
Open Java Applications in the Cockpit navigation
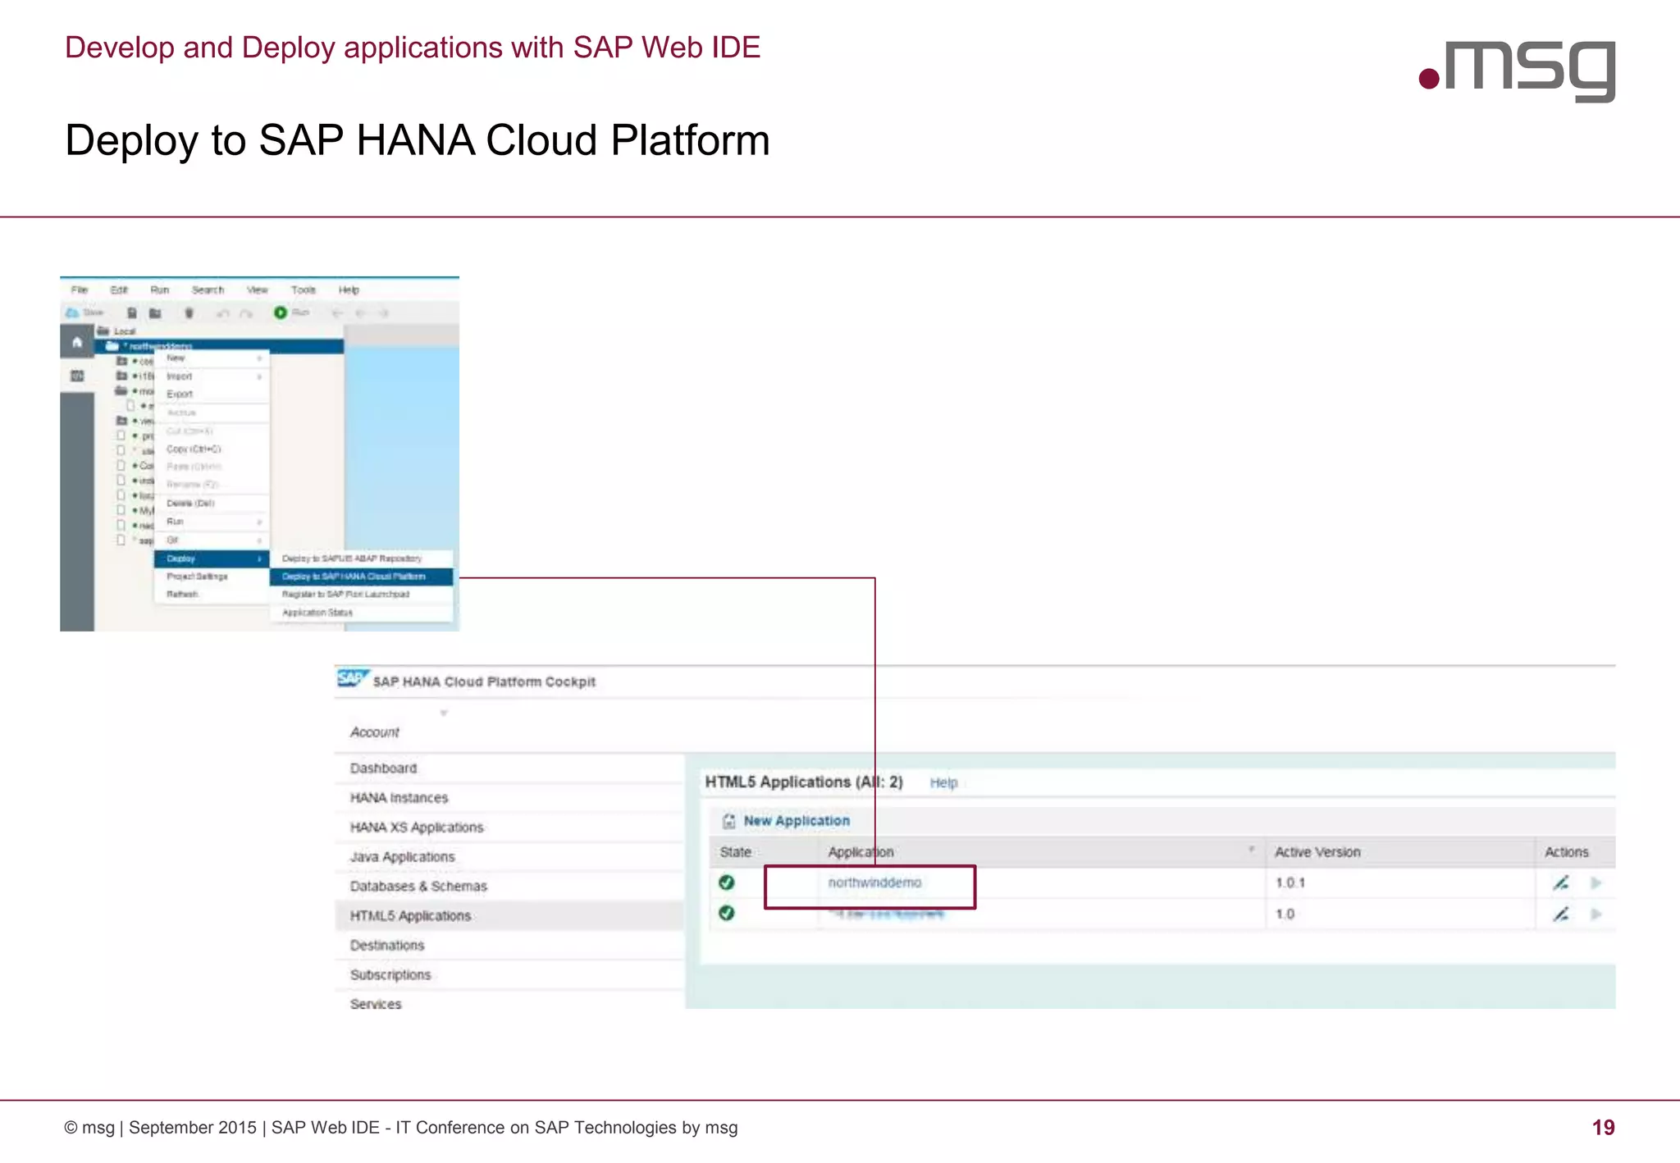[x=509, y=857]
